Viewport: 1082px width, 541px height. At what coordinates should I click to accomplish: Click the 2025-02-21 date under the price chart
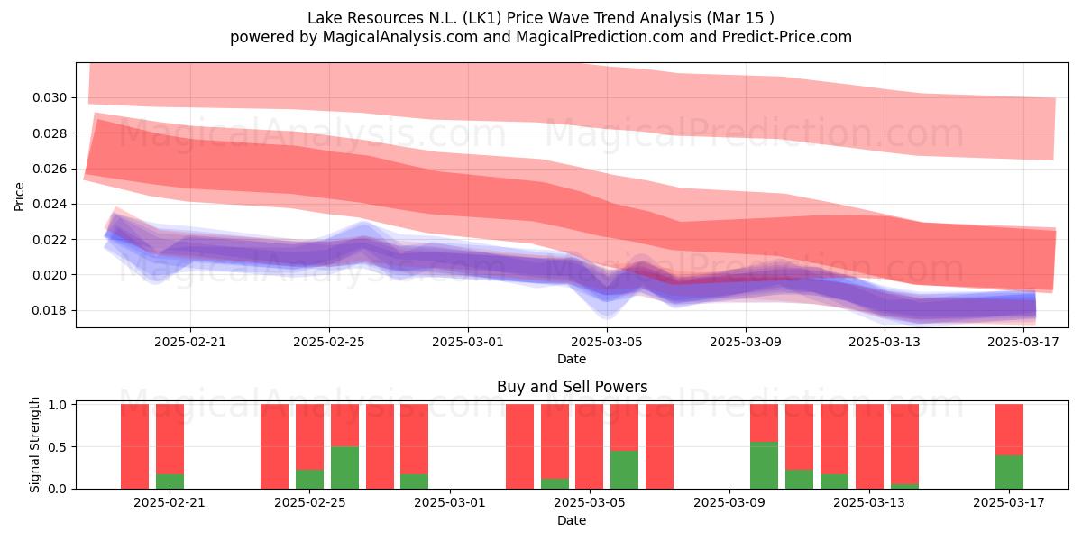(189, 342)
